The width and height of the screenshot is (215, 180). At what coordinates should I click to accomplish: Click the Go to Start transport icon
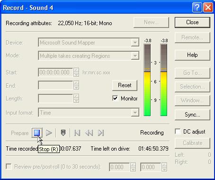click(77, 133)
